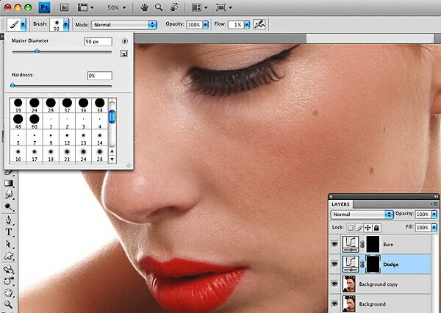Launch Adobe Bridge from the Br icon
The image size is (441, 313).
(64, 8)
